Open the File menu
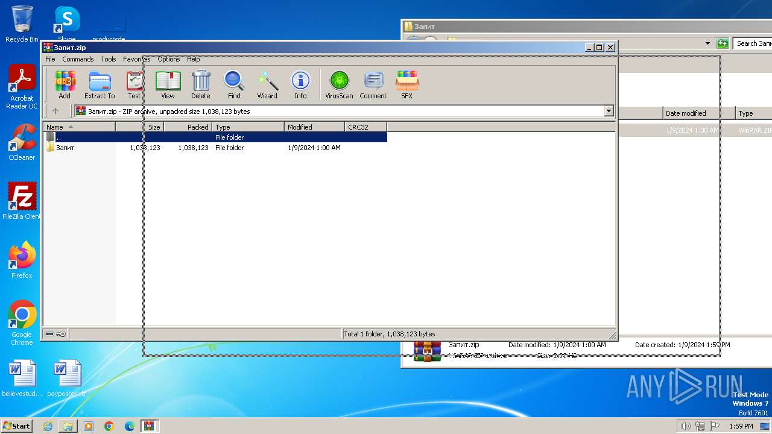 click(50, 59)
